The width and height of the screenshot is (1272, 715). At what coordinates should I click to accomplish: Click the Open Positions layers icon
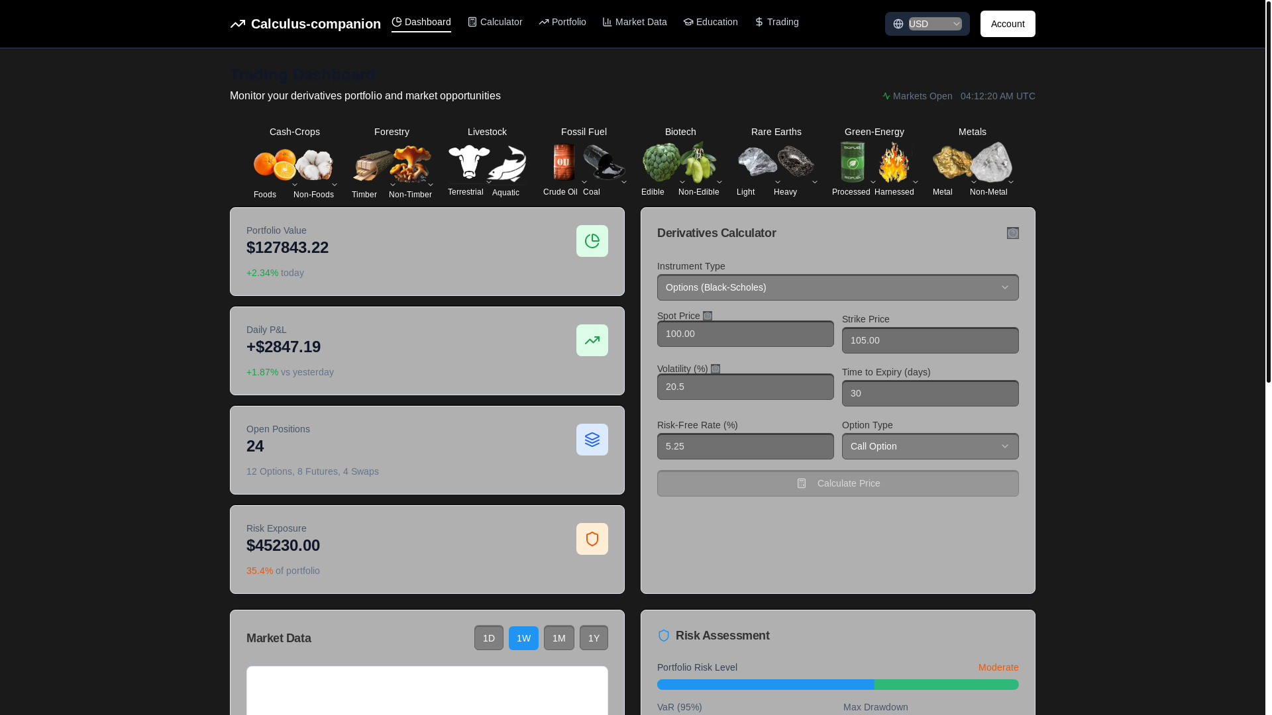(x=592, y=440)
